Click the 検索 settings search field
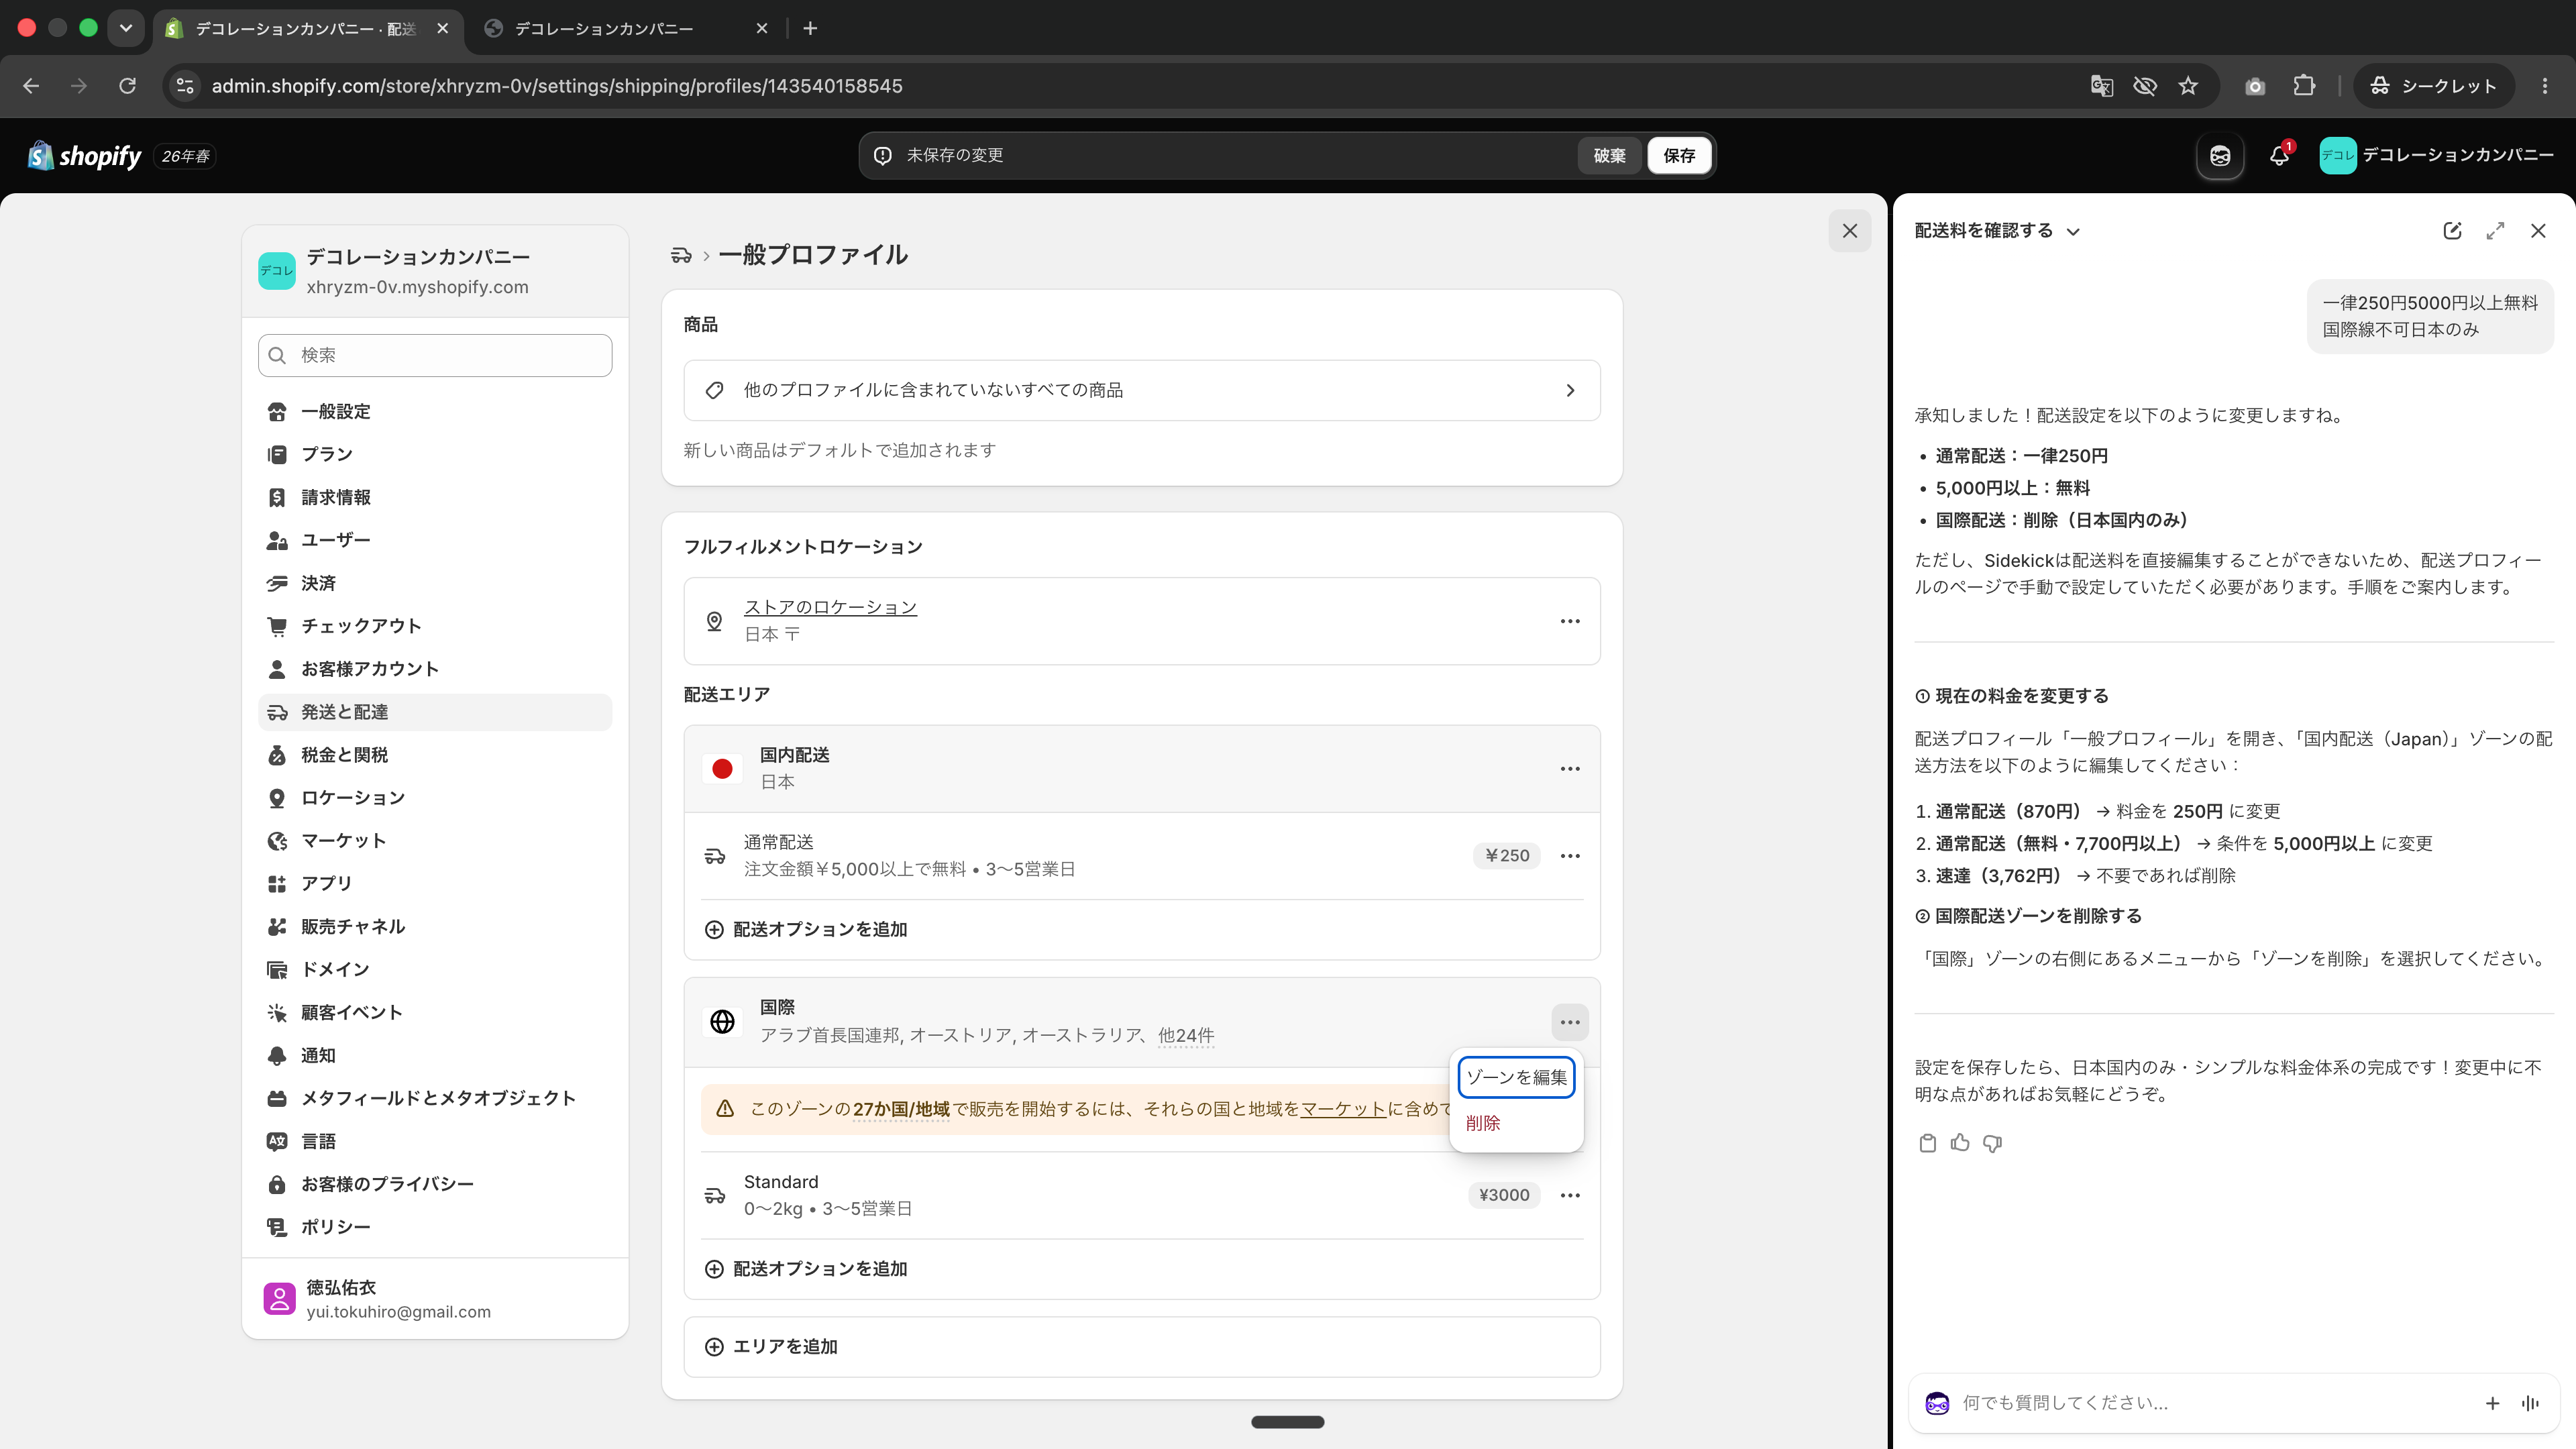 click(x=435, y=356)
